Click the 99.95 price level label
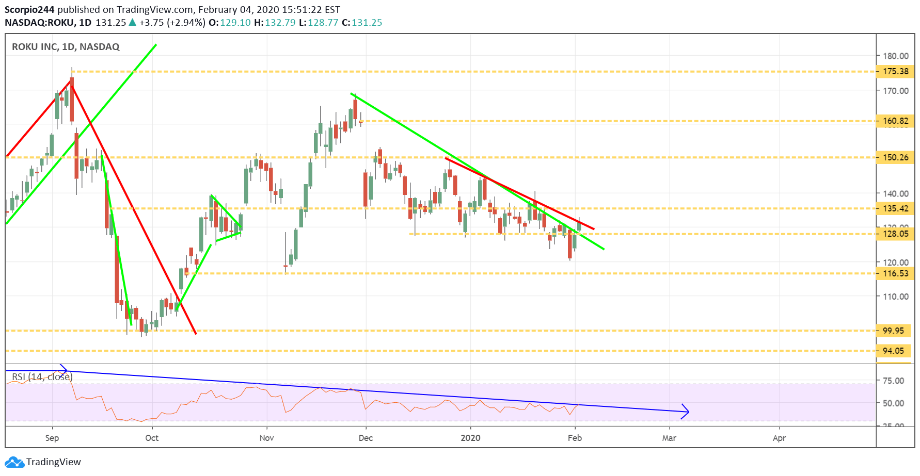Screen dimensions: 920x476 (x=893, y=331)
